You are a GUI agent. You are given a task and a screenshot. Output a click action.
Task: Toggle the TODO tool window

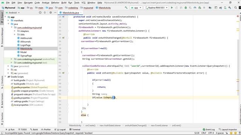point(22,129)
